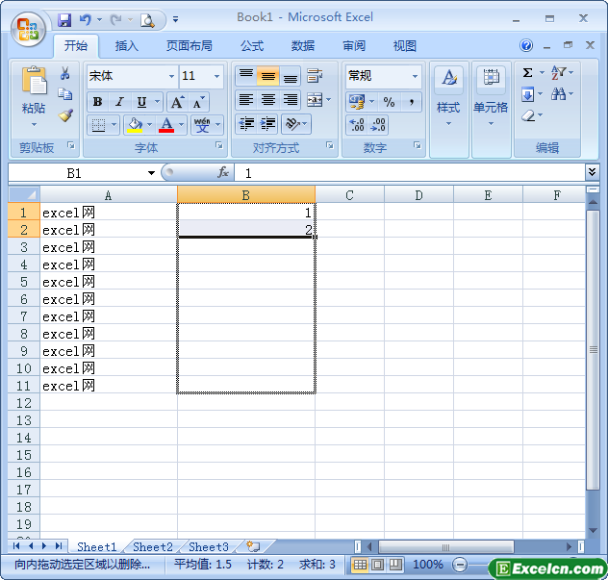Expand the formula bar

point(592,172)
